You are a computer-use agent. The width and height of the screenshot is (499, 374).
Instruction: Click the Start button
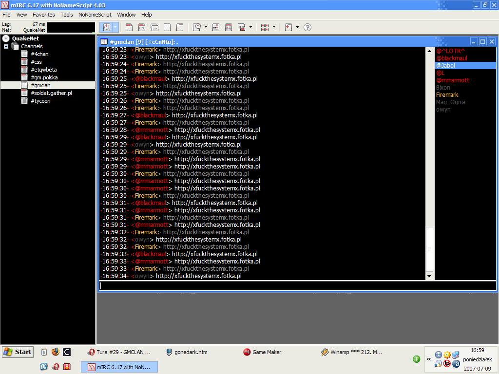pos(18,352)
